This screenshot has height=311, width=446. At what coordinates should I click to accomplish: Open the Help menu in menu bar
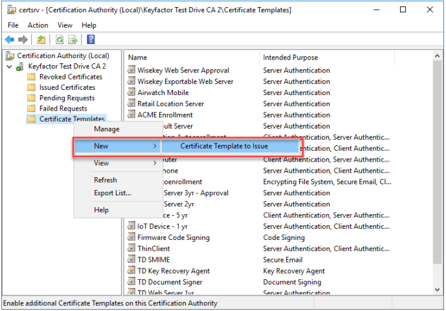point(89,25)
